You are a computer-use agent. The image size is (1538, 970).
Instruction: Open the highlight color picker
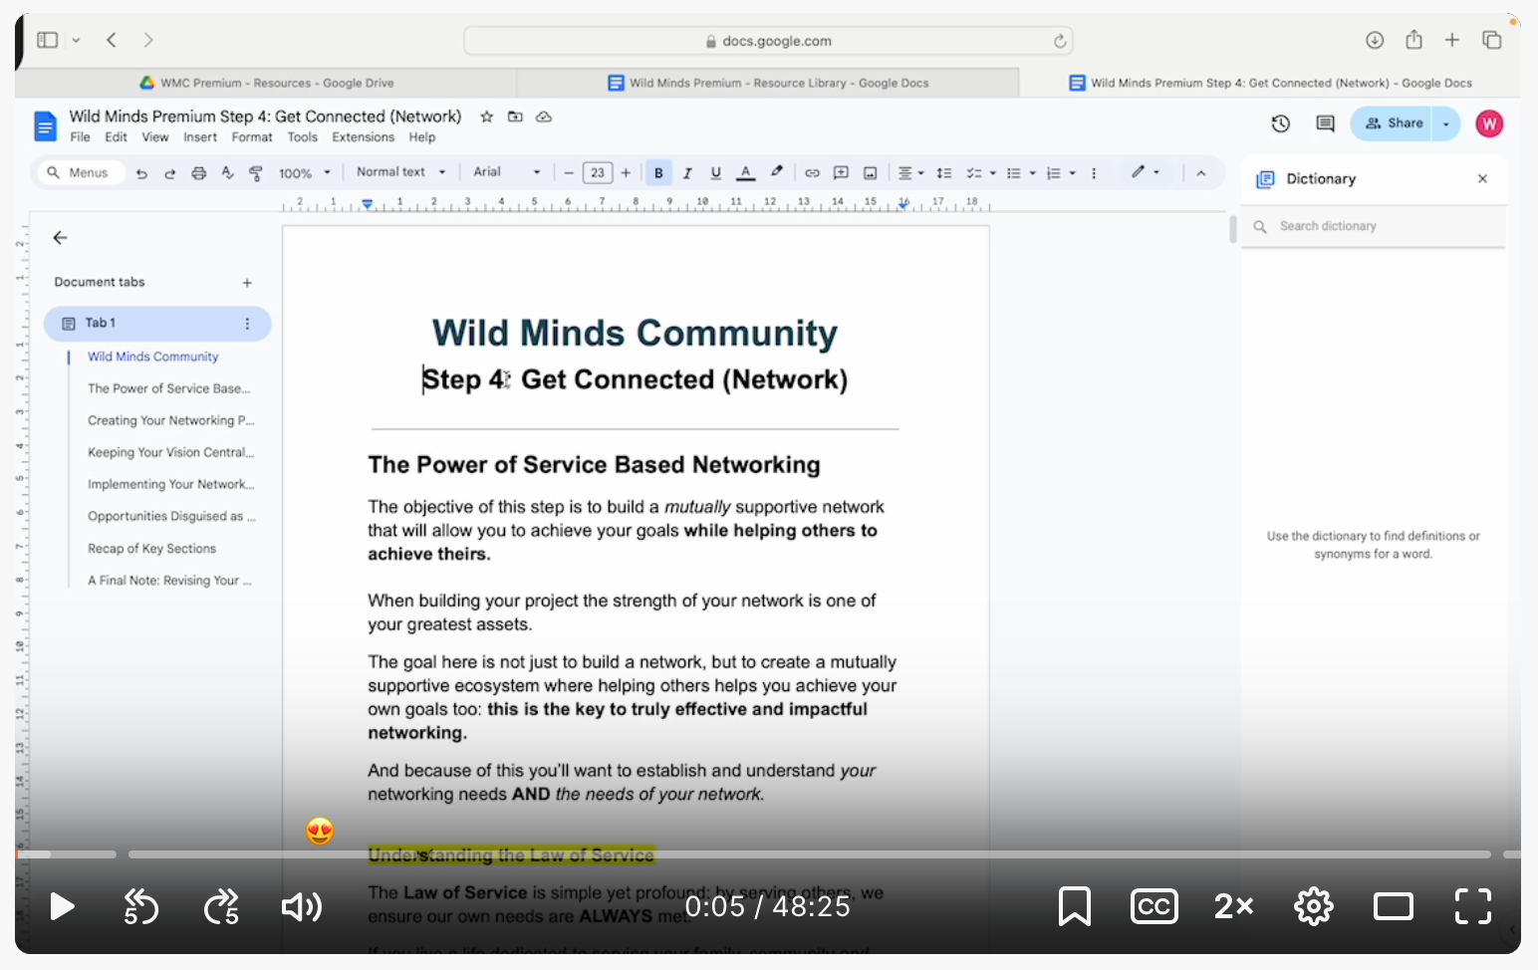point(777,172)
